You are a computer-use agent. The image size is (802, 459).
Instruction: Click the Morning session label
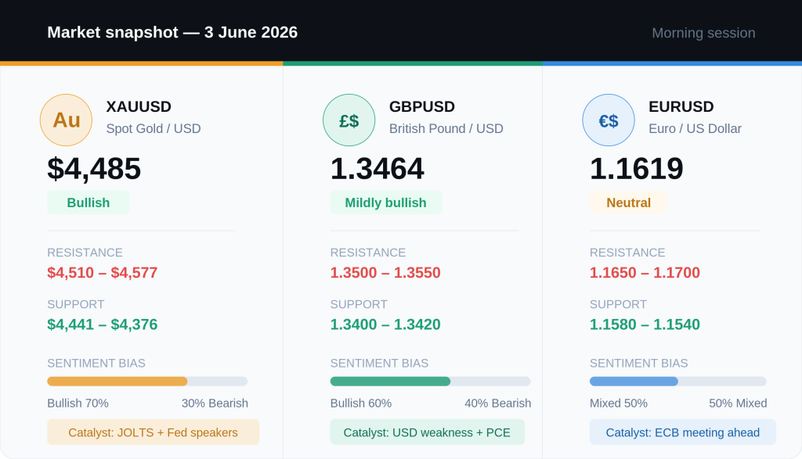tap(703, 33)
